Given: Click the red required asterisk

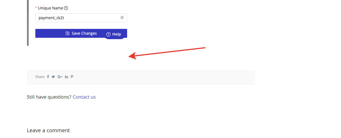Looking at the screenshot, I should click(x=36, y=8).
